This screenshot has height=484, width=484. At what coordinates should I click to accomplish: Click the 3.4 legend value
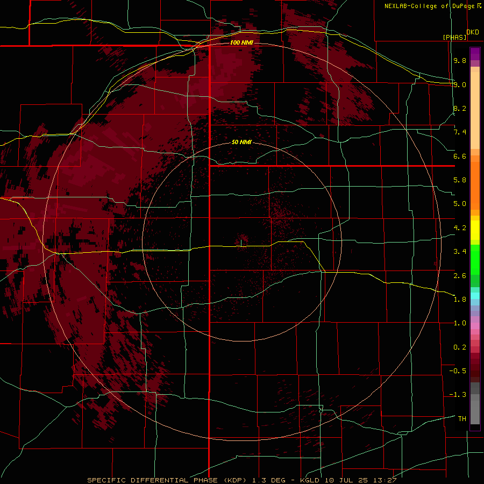coord(460,252)
